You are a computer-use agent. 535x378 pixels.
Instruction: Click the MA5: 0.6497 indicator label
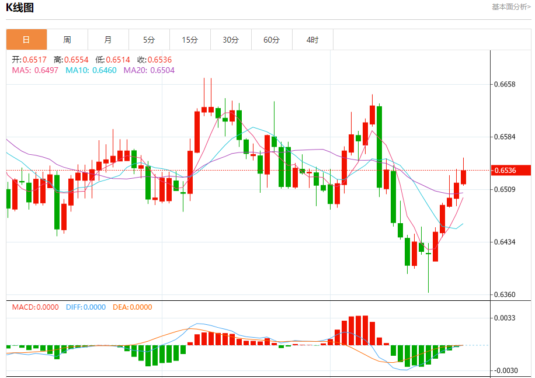coord(35,70)
